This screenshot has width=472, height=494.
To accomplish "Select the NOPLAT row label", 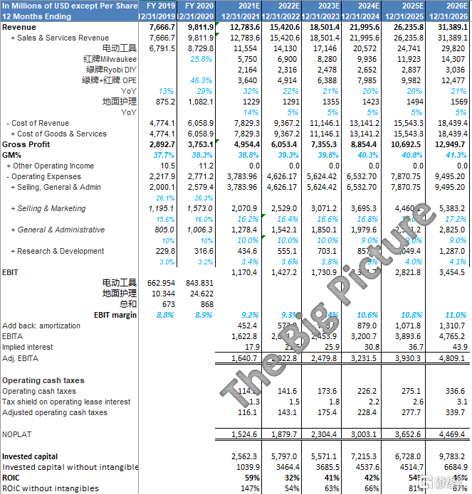I will [x=16, y=434].
